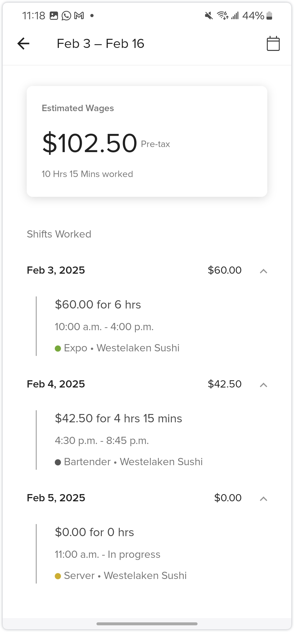Select the Feb 3, 2025 date header
294x632 pixels.
(x=56, y=270)
